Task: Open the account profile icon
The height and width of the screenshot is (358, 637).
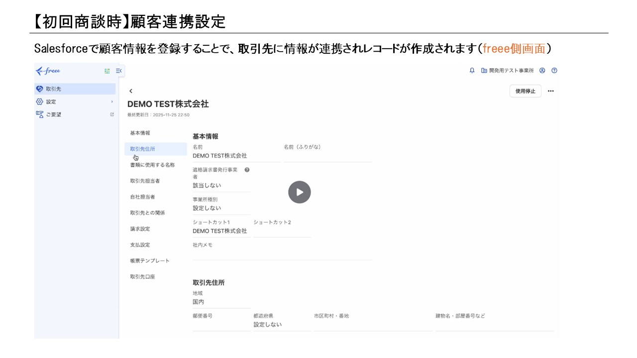Action: coord(542,70)
